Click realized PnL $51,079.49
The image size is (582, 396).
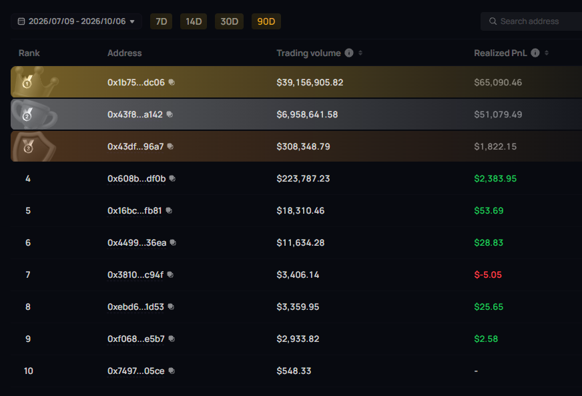[x=498, y=114]
